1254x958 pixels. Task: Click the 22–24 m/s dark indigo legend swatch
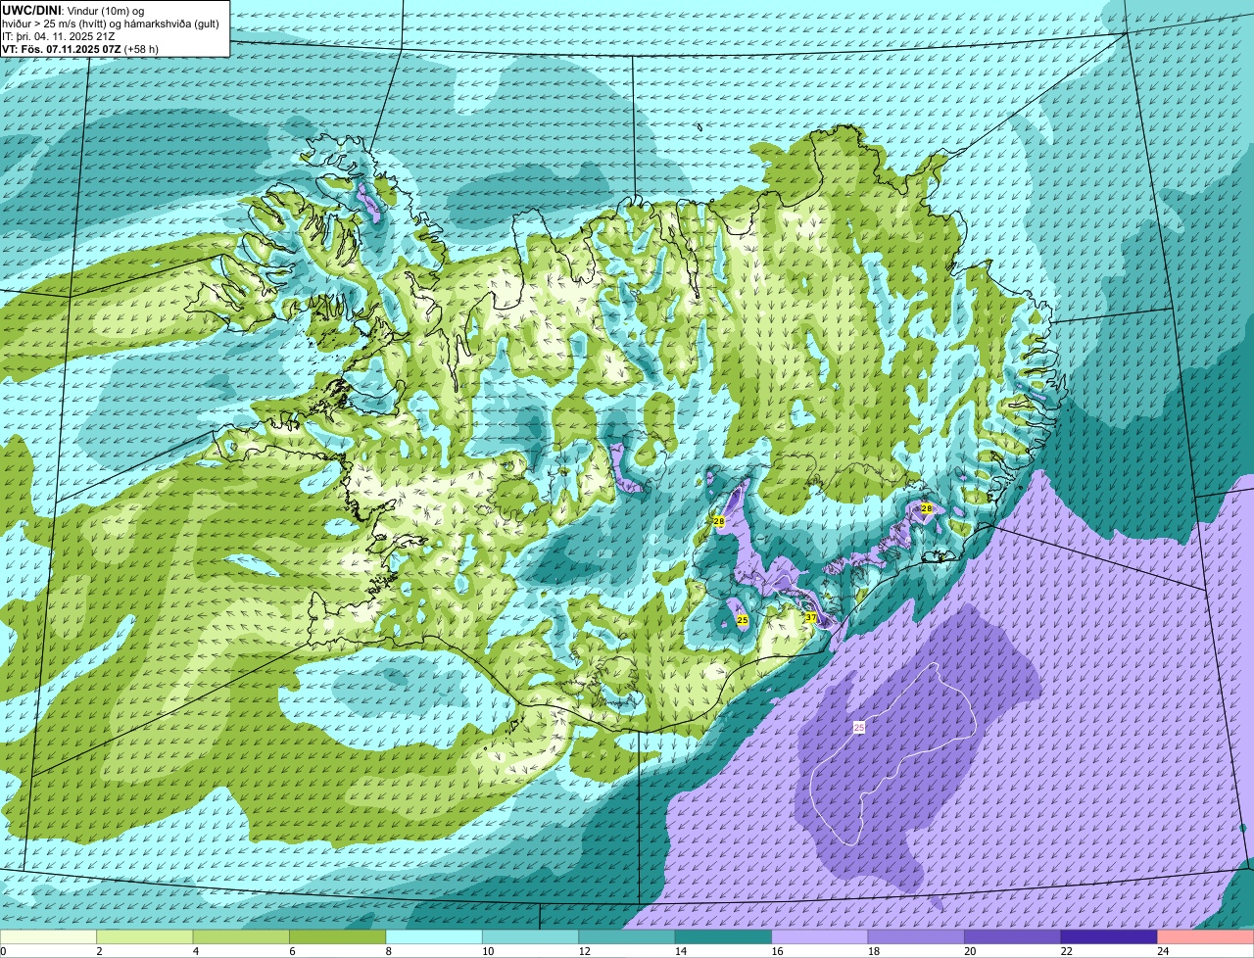click(1109, 936)
